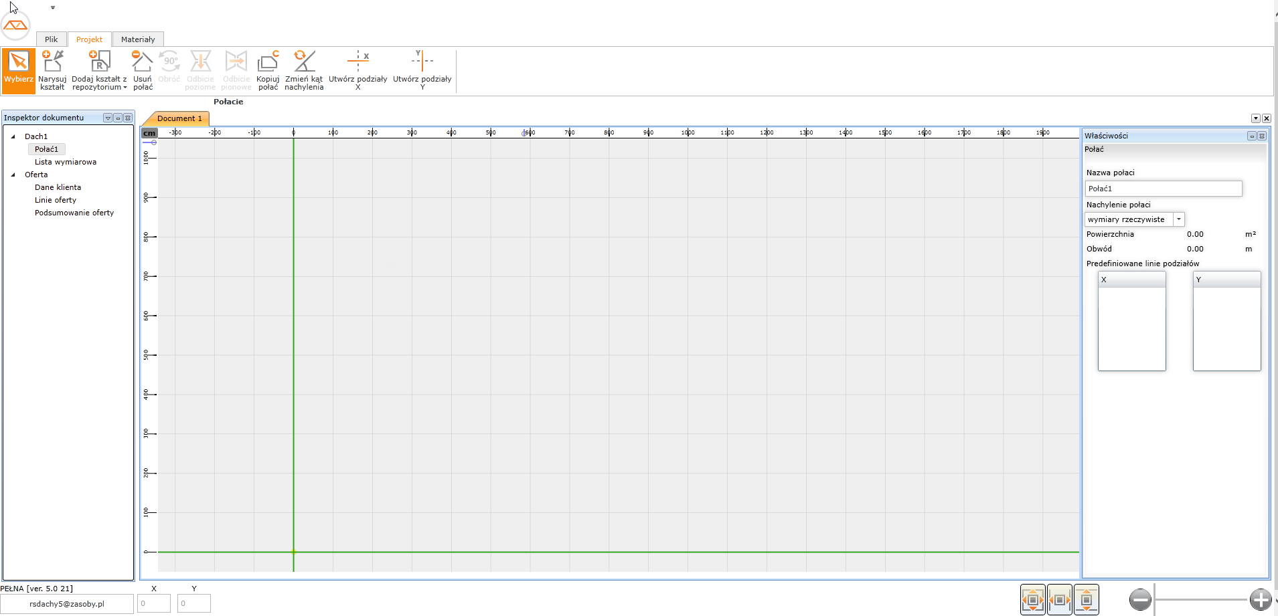Click the Kopiuj połać icon
The height and width of the screenshot is (616, 1278).
coord(268,69)
